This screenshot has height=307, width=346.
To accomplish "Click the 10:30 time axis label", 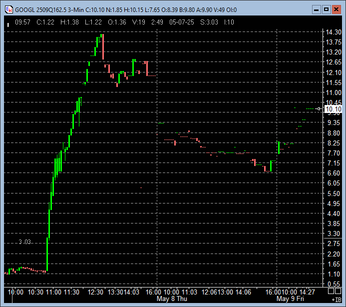I will (35, 292).
